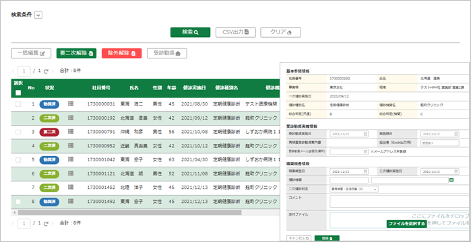Sort by 状況 column header
The image size is (471, 242).
[49, 88]
